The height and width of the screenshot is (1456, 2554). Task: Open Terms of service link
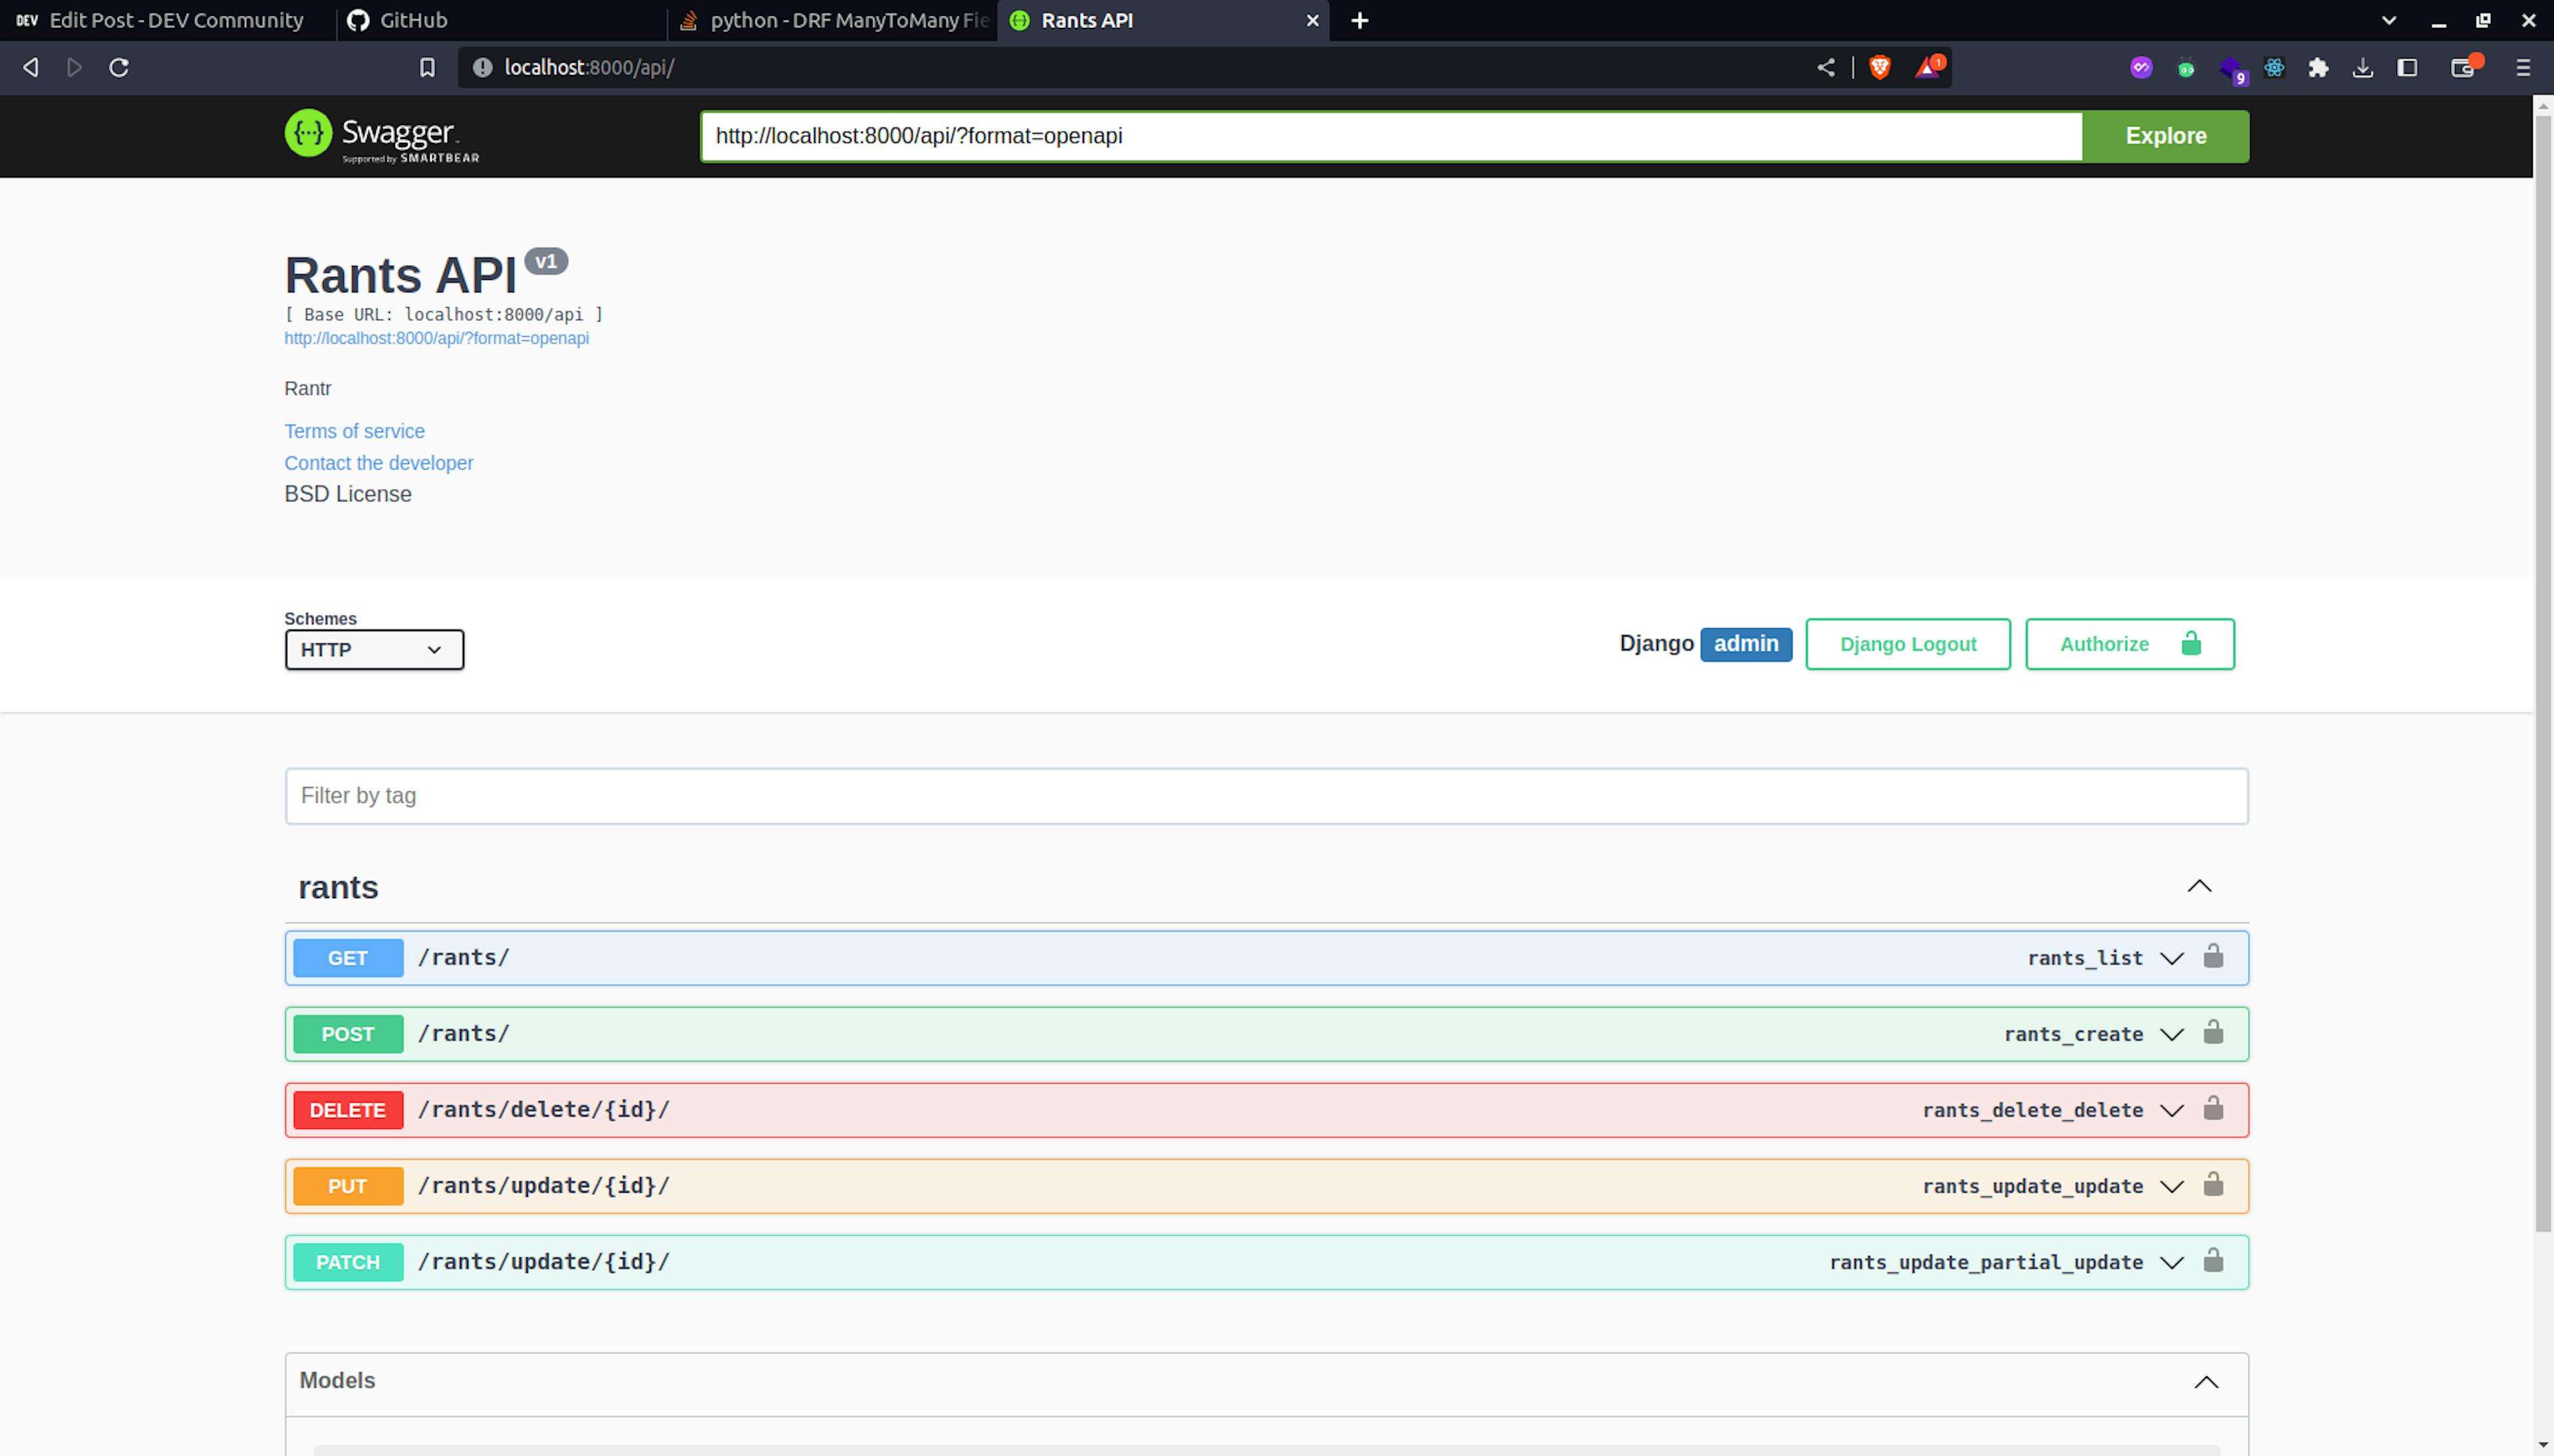pos(355,429)
